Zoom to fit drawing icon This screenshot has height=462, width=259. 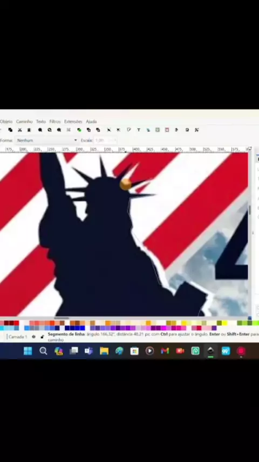tap(50, 130)
